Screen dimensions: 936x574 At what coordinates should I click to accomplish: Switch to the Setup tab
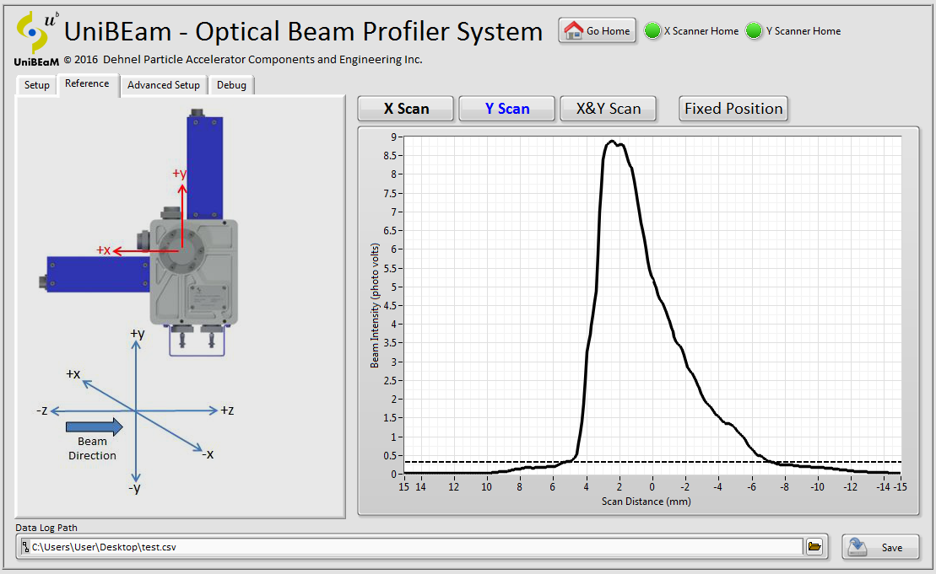point(36,85)
